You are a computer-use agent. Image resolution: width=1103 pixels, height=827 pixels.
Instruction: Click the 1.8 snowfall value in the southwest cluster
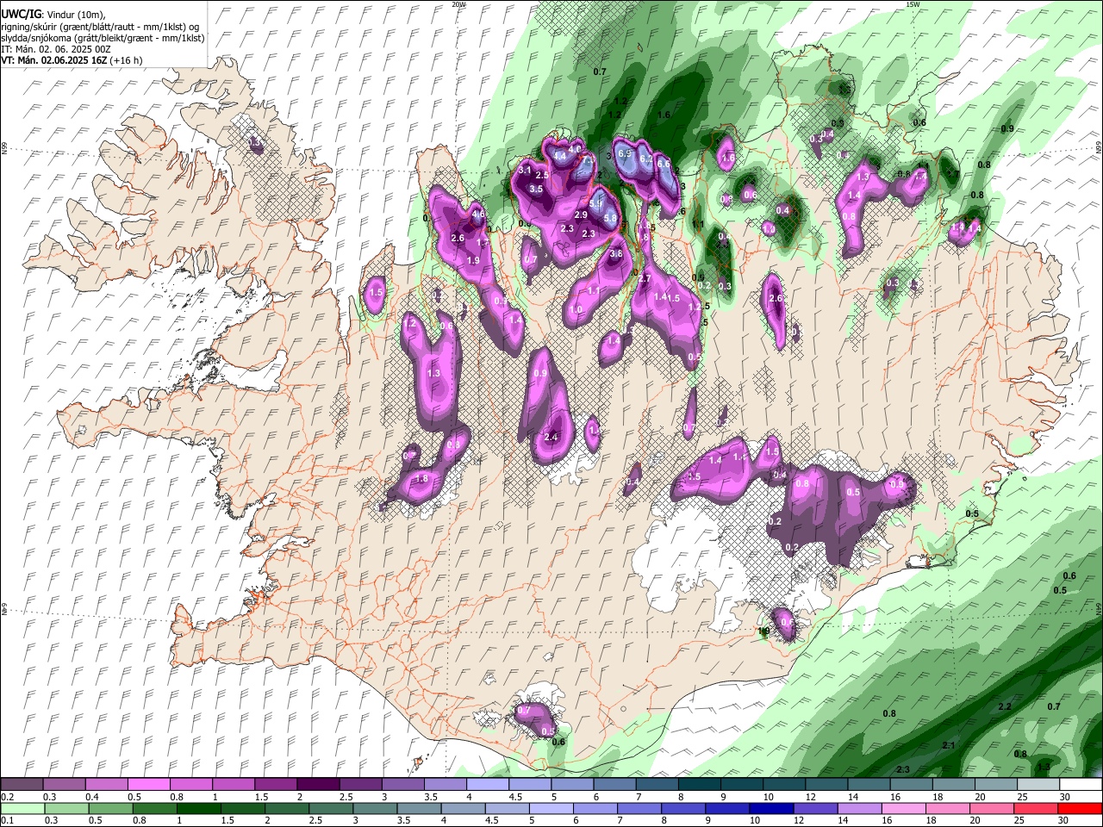(422, 479)
